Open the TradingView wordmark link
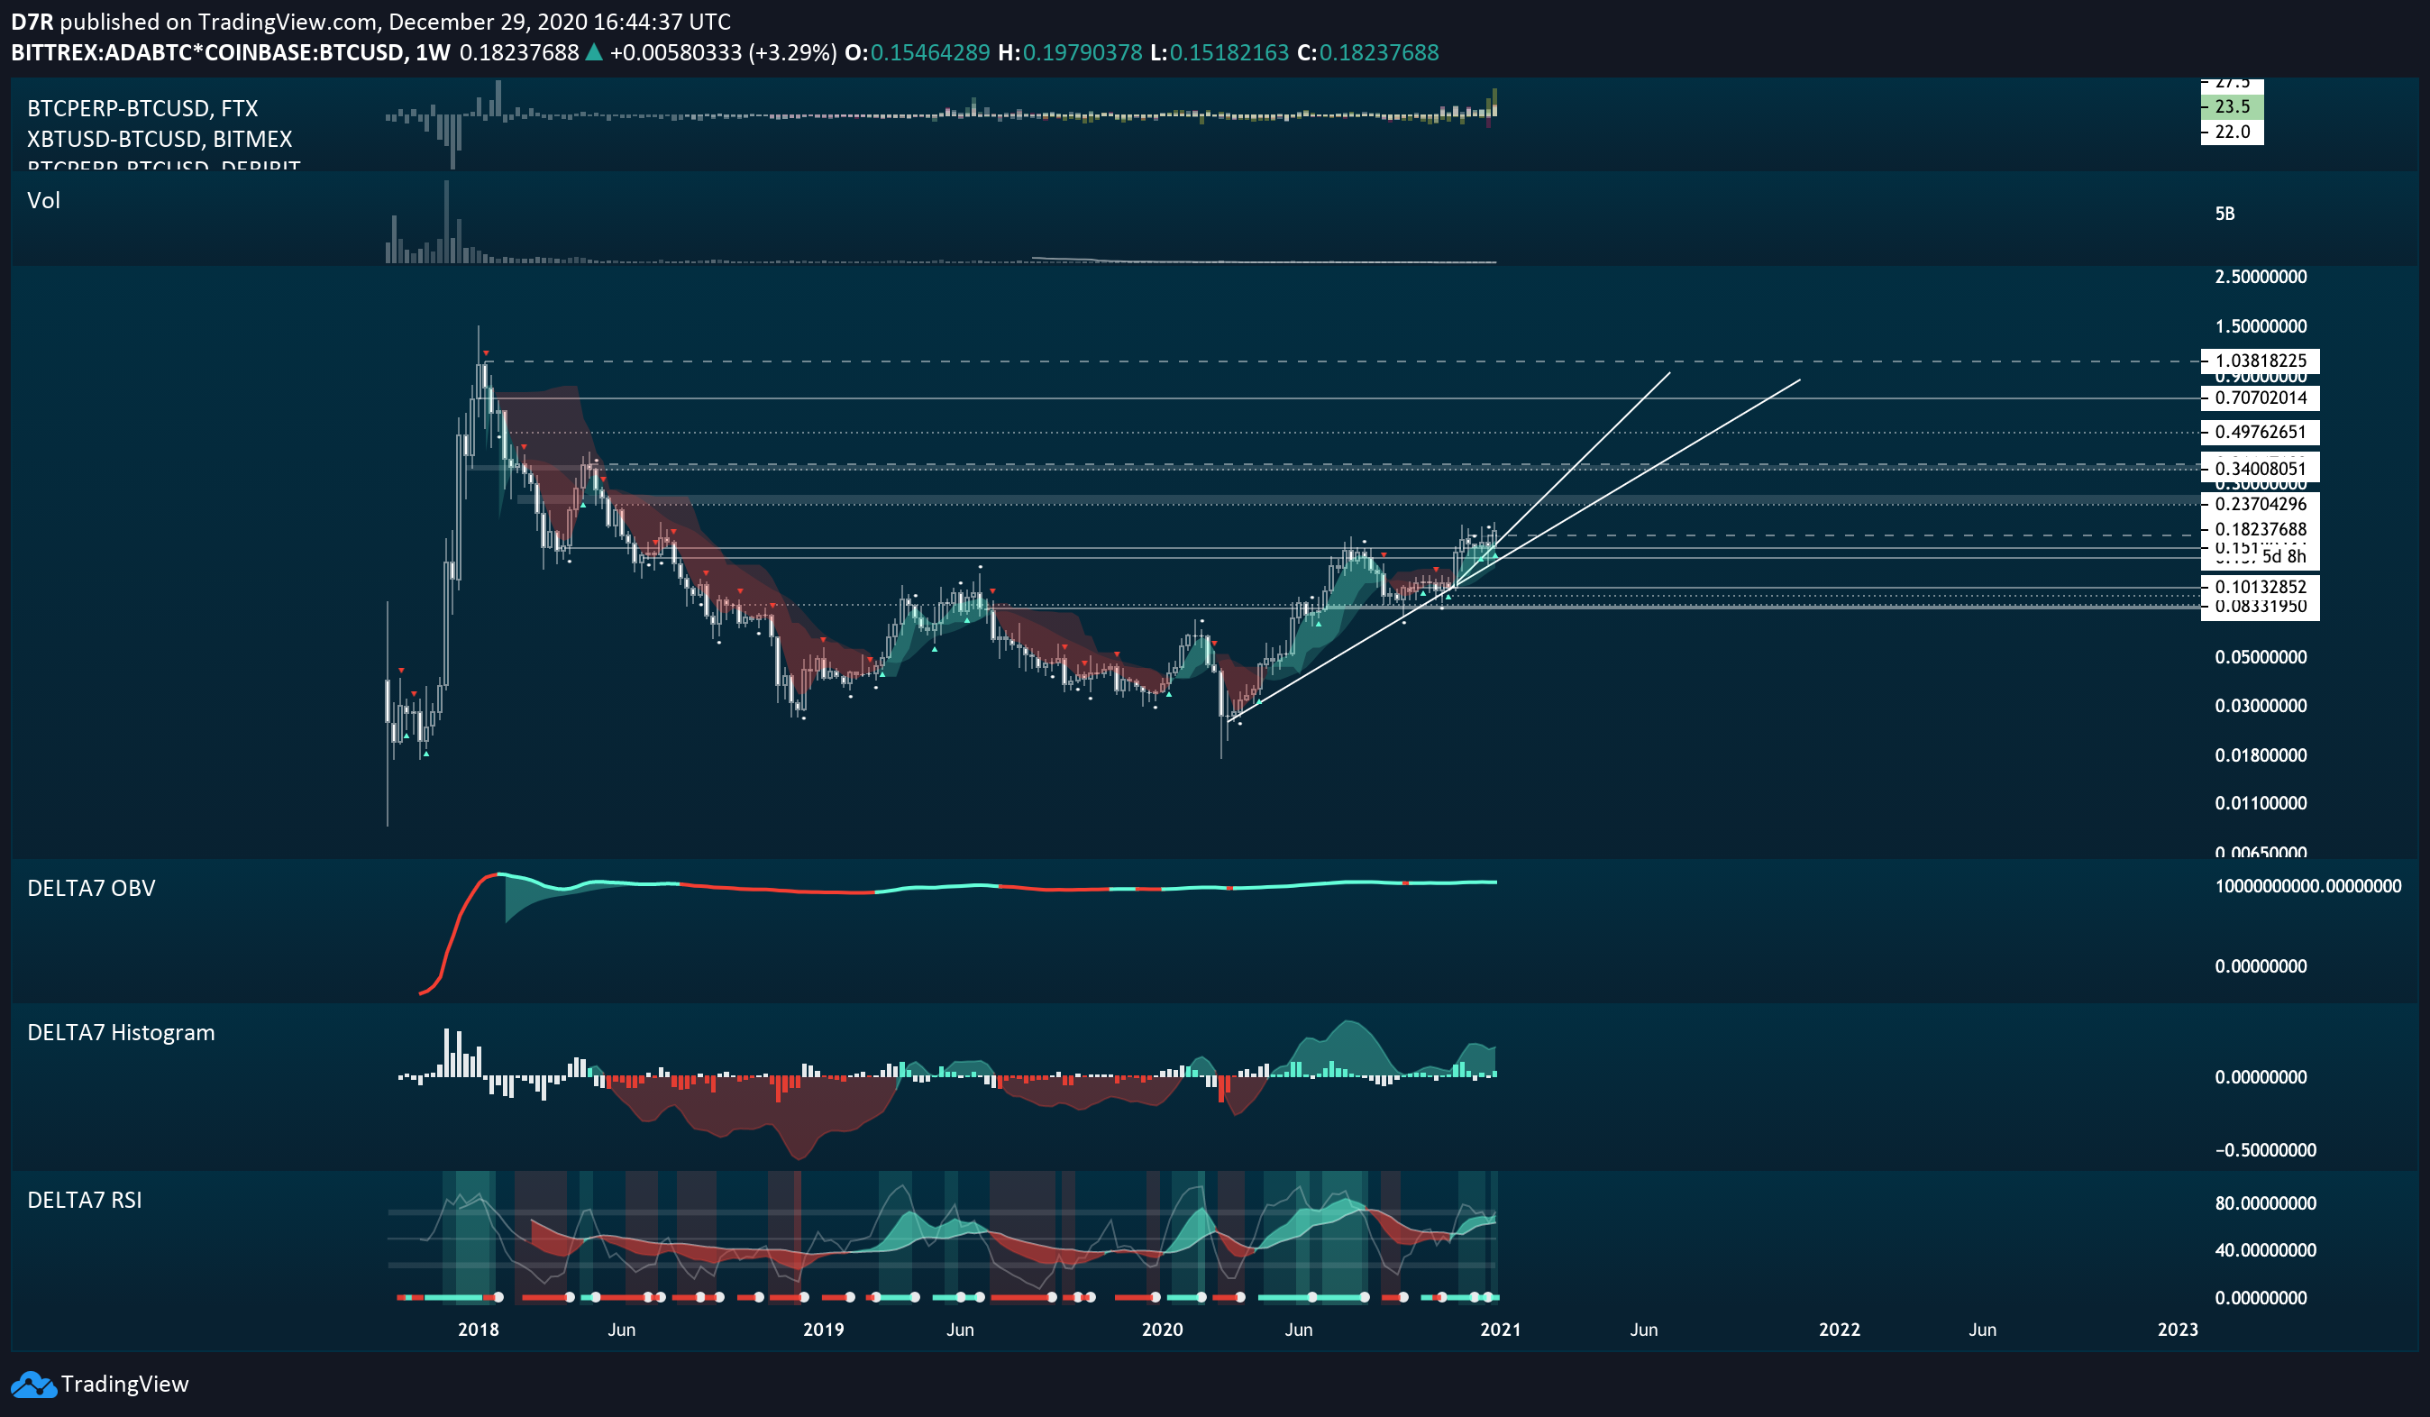The width and height of the screenshot is (2430, 1417). [x=124, y=1385]
